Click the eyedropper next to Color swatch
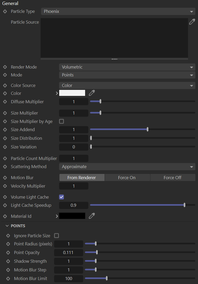The image size is (198, 284). pyautogui.click(x=92, y=93)
